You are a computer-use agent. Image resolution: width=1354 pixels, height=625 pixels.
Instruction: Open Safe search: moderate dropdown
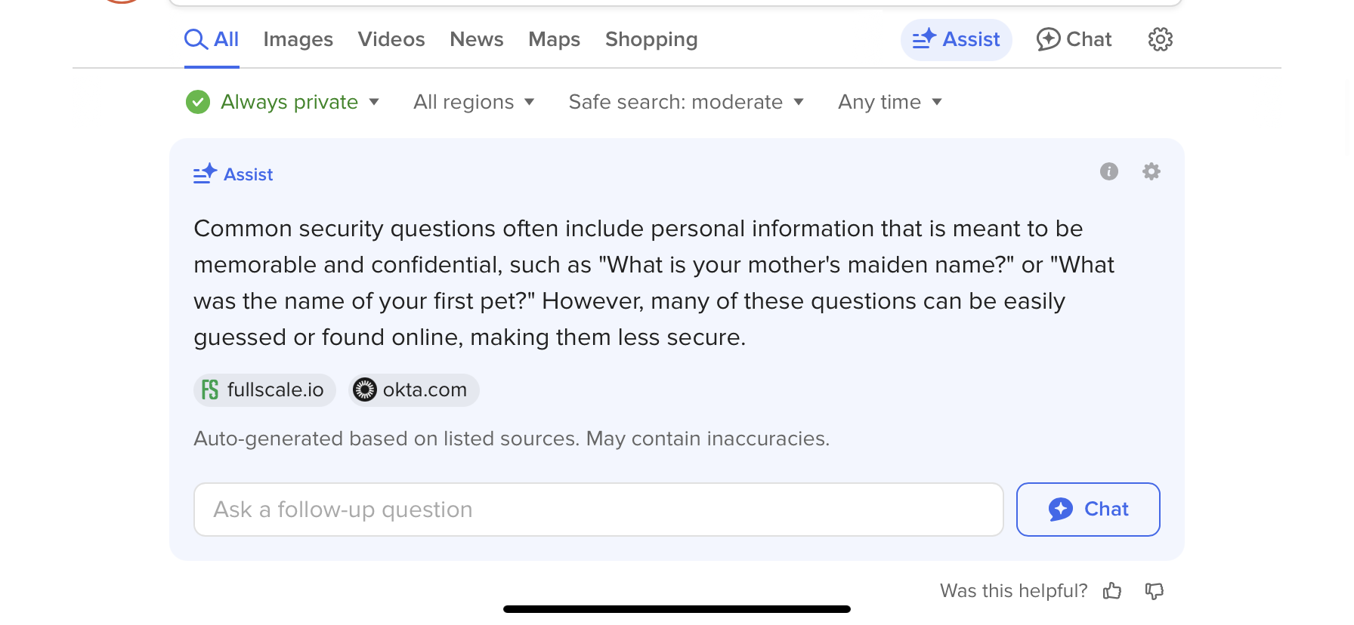tap(686, 102)
